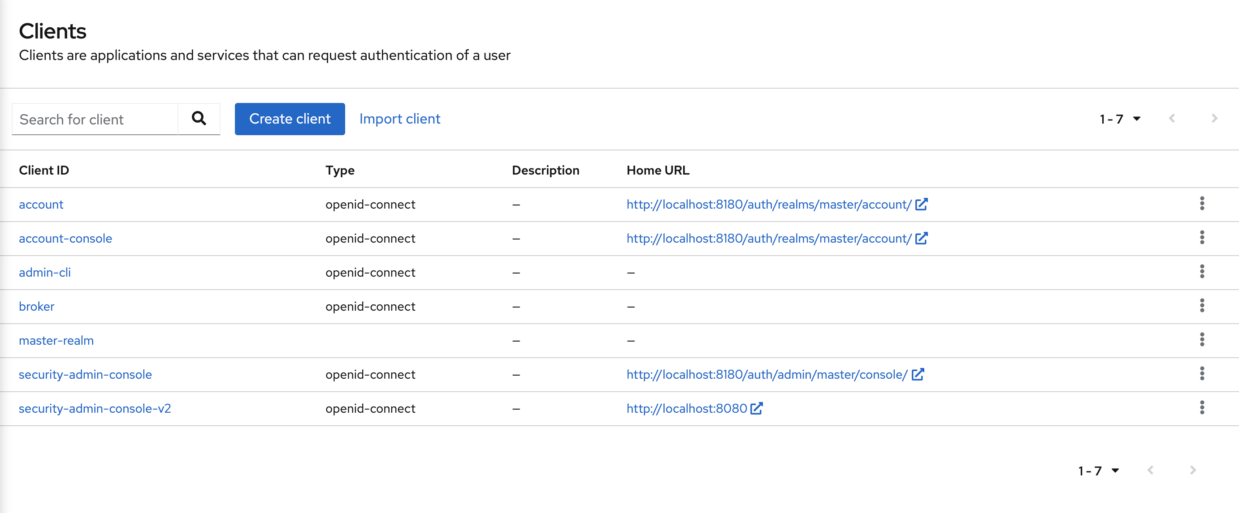
Task: Open kebab menu for account row
Action: (x=1201, y=204)
